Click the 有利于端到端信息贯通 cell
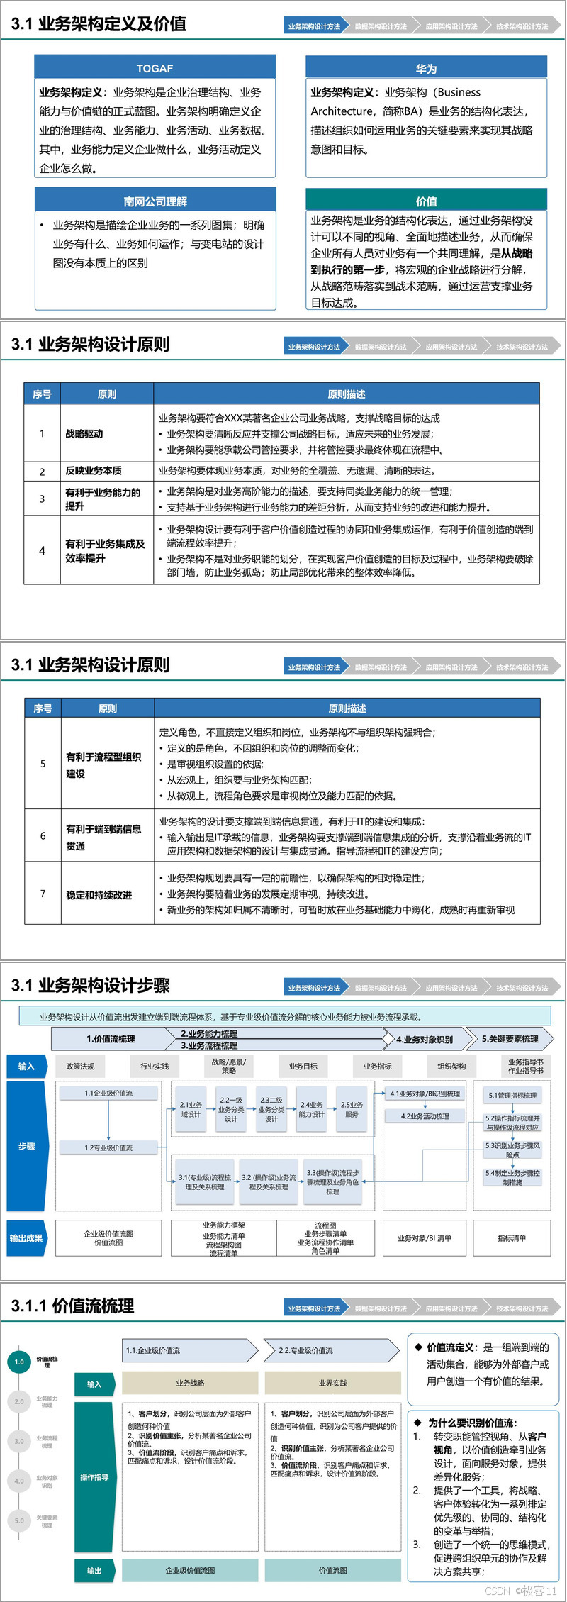Image resolution: width=567 pixels, height=1602 pixels. 107,836
